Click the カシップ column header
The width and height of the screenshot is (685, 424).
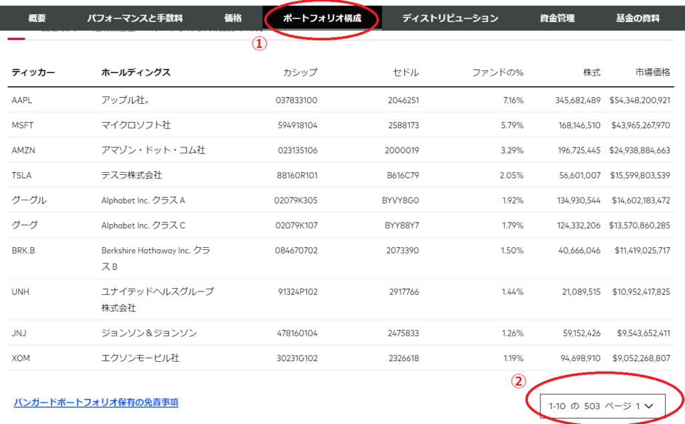tap(300, 72)
